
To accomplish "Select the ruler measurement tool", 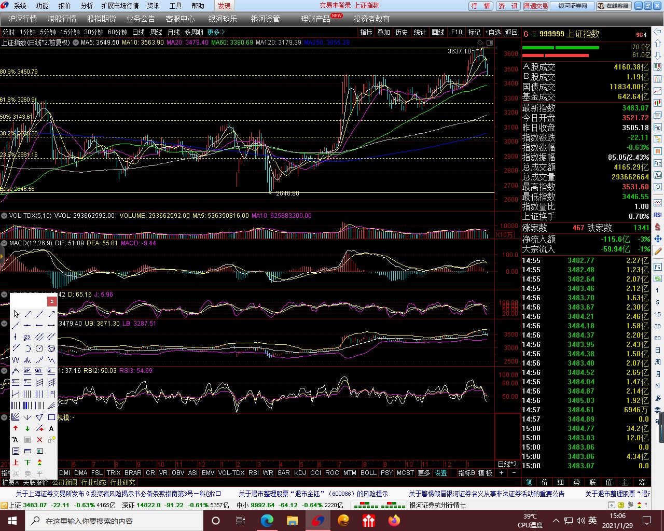I will 27,451.
